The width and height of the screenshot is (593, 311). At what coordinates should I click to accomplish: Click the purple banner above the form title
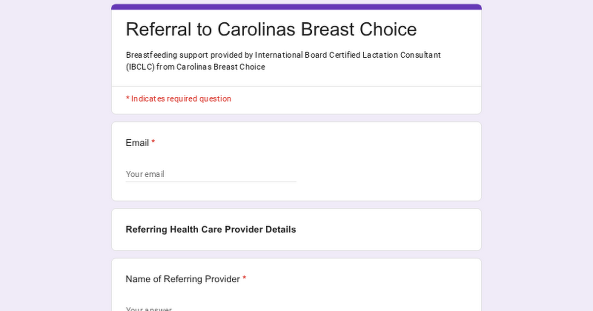(x=296, y=5)
